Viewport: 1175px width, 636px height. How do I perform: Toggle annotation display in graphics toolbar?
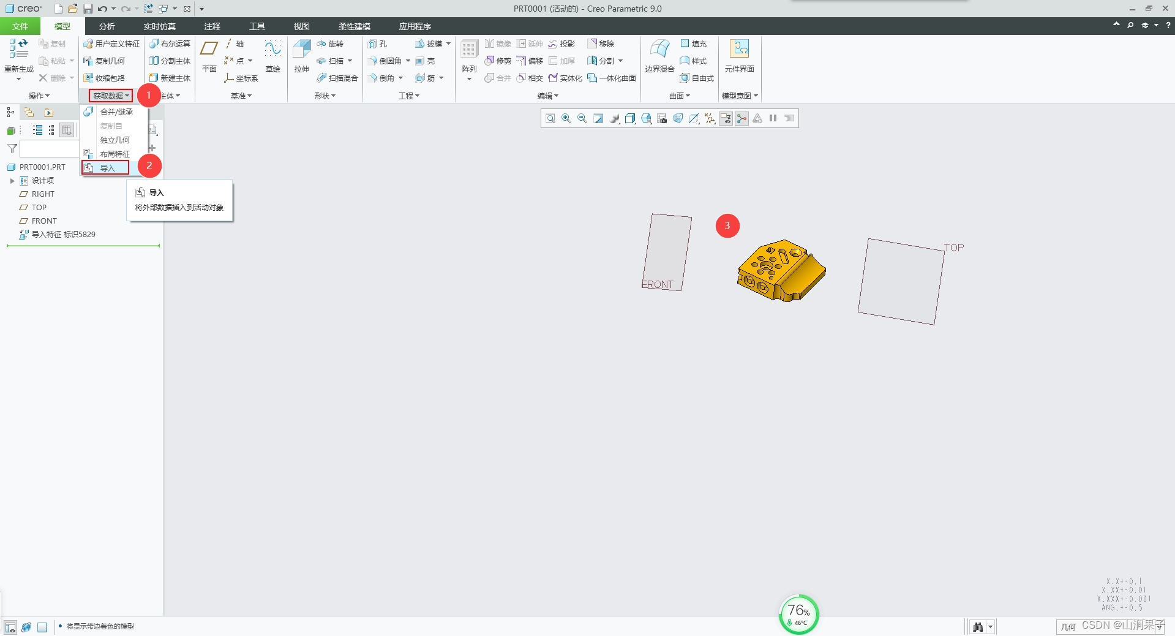pyautogui.click(x=726, y=118)
